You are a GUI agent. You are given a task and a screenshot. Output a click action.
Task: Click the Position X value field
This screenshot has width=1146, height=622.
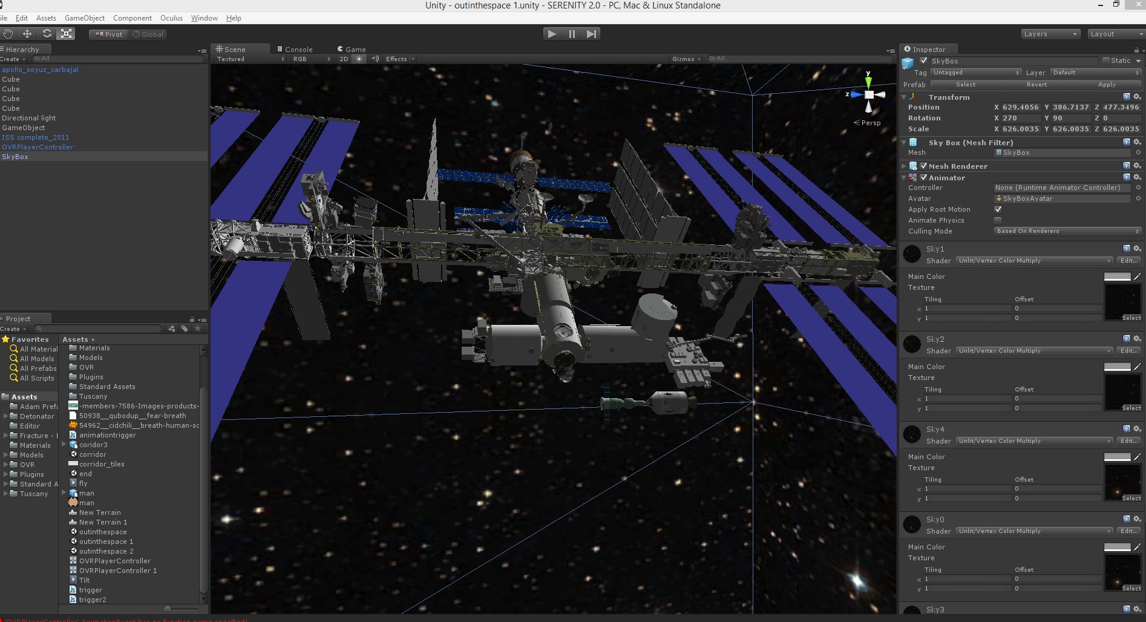pyautogui.click(x=1021, y=107)
